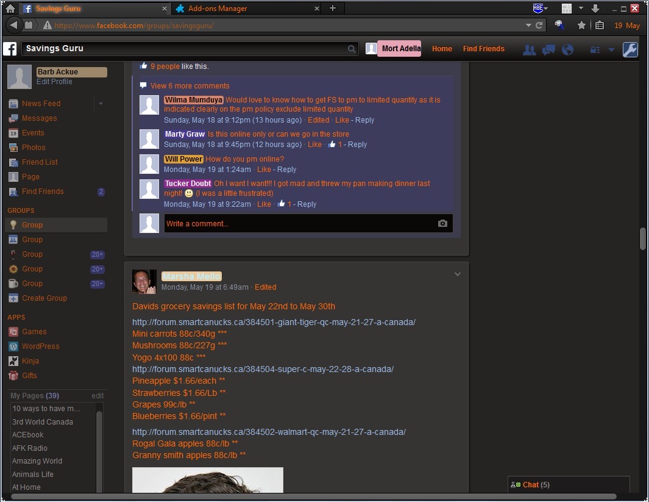Open Messages in left sidebar
649x502 pixels.
click(40, 118)
